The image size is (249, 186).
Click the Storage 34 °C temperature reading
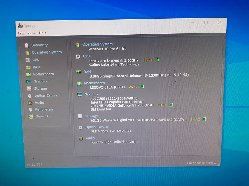coord(195,120)
